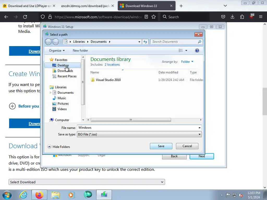Viewport: 267px width, 200px height.
Task: Close the encdn.ldmnq.com tab
Action: (113, 6)
